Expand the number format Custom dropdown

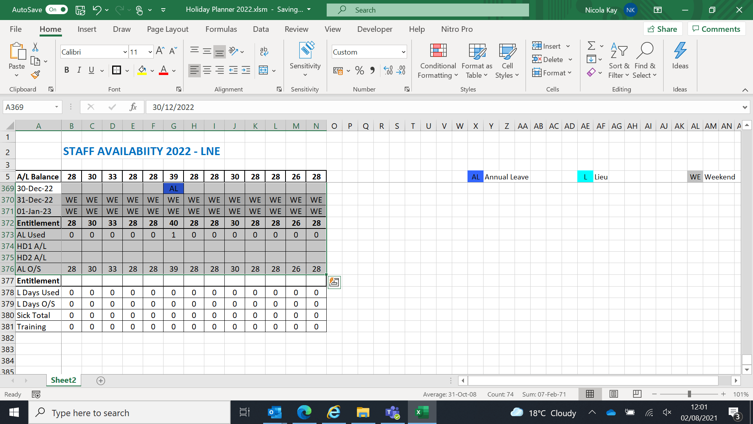click(x=403, y=52)
